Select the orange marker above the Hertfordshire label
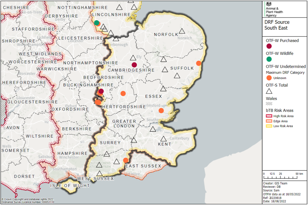Screen dimensions: 308x205 tap(123, 94)
